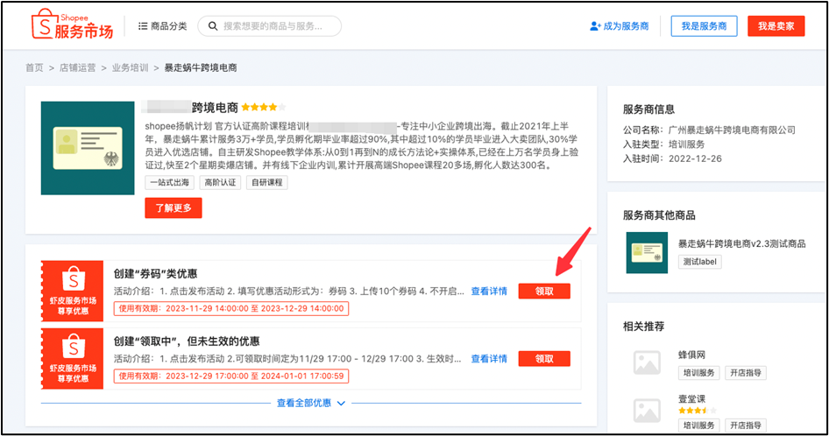Click the 测试label tag
Viewport: 829px width, 436px height.
[699, 262]
